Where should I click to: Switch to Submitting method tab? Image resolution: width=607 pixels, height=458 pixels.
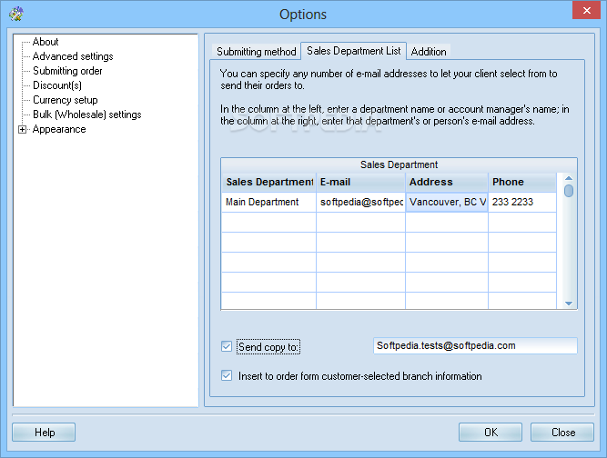pos(257,52)
